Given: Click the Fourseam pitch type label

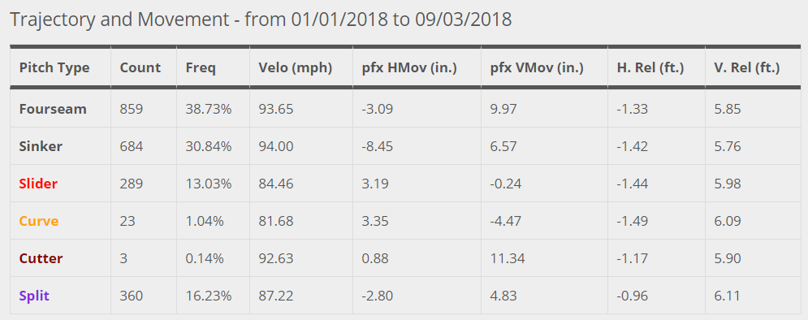Looking at the screenshot, I should 53,109.
